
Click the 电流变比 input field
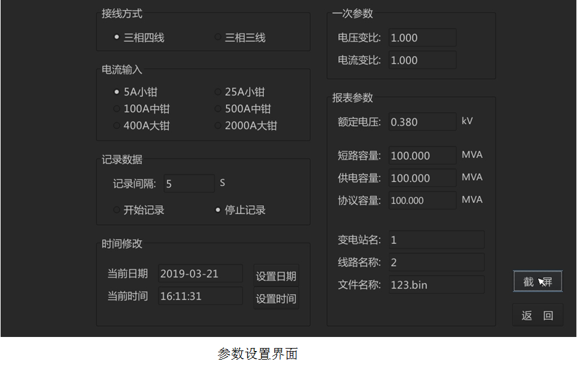[422, 60]
